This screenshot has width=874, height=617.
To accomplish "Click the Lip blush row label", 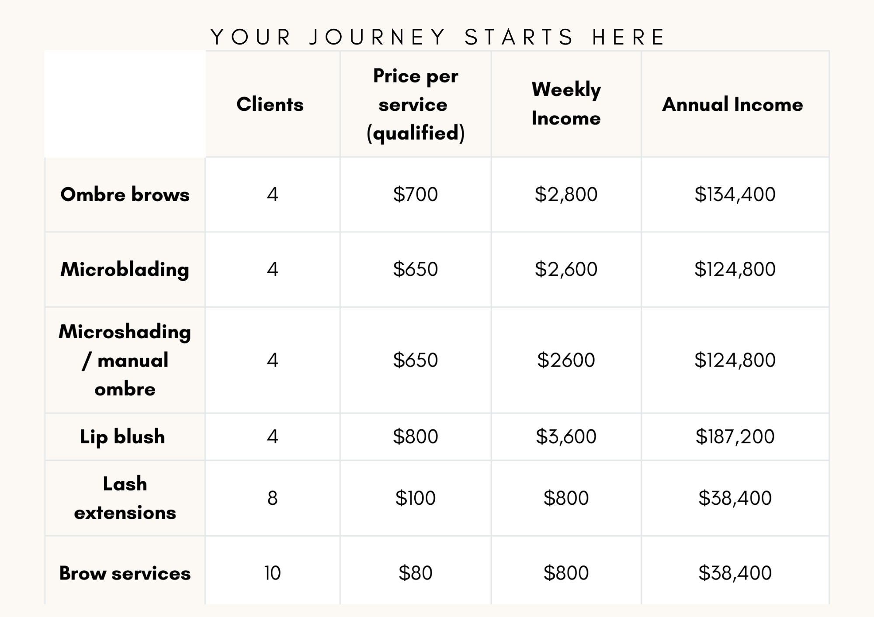I will coord(122,436).
